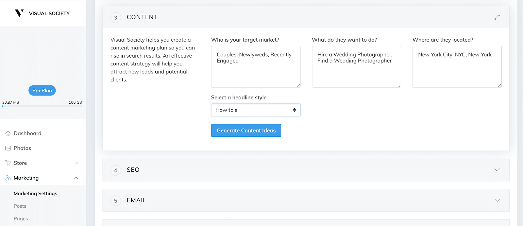Open the headline style dropdown
Viewport: 523px width, 226px height.
point(256,110)
